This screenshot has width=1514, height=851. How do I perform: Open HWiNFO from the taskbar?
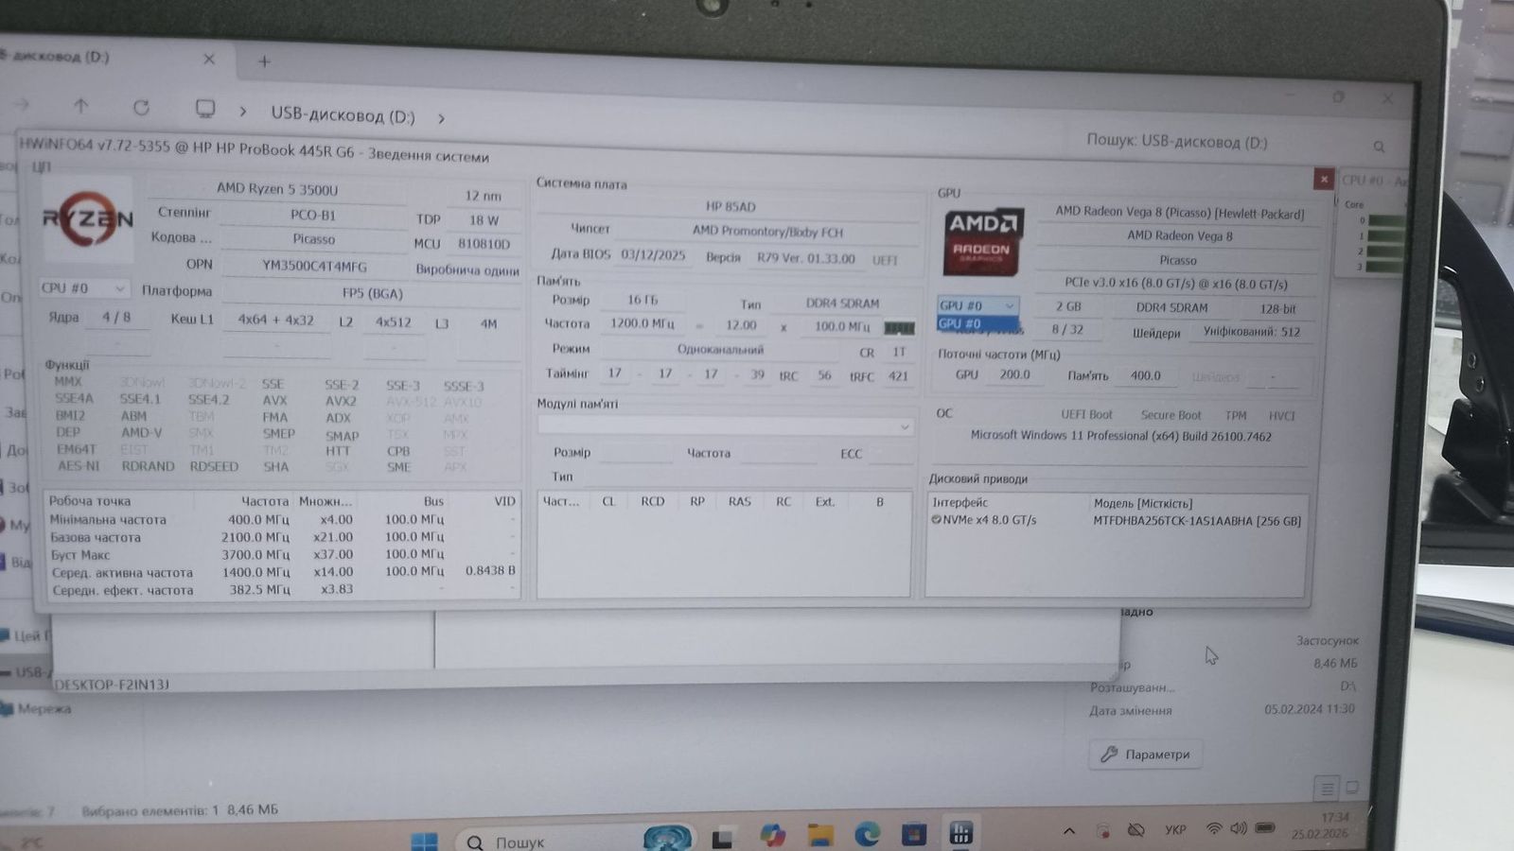960,833
